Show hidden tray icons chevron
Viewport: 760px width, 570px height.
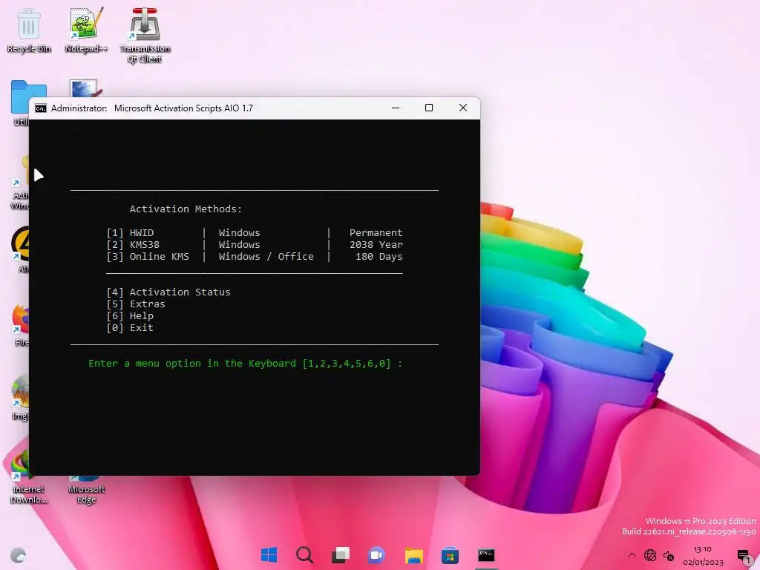[631, 555]
